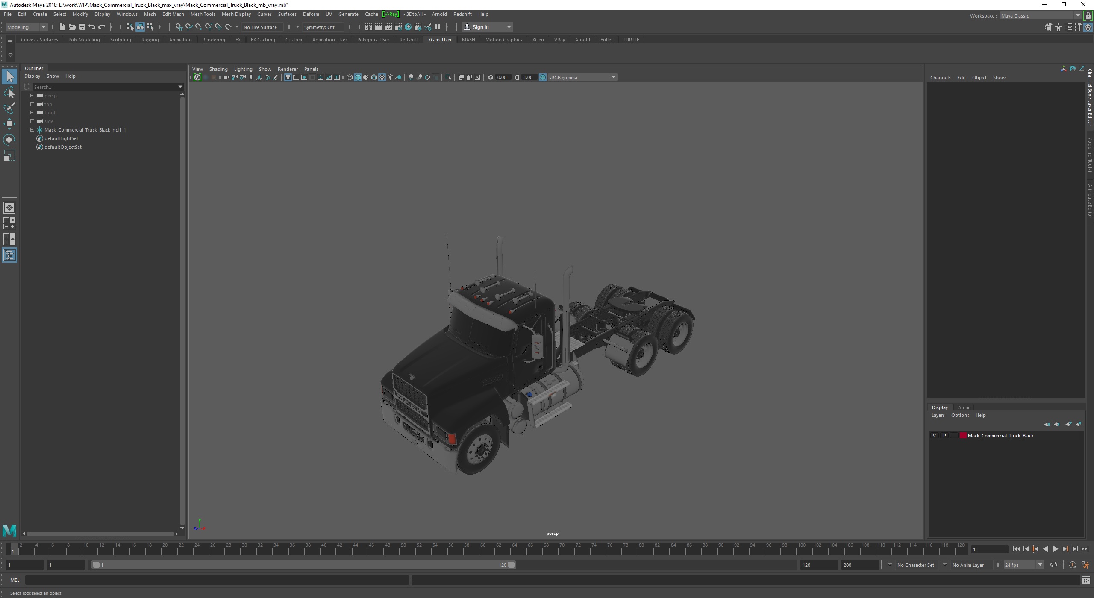Click the Renderer menu in viewport
1094x598 pixels.
(x=287, y=68)
